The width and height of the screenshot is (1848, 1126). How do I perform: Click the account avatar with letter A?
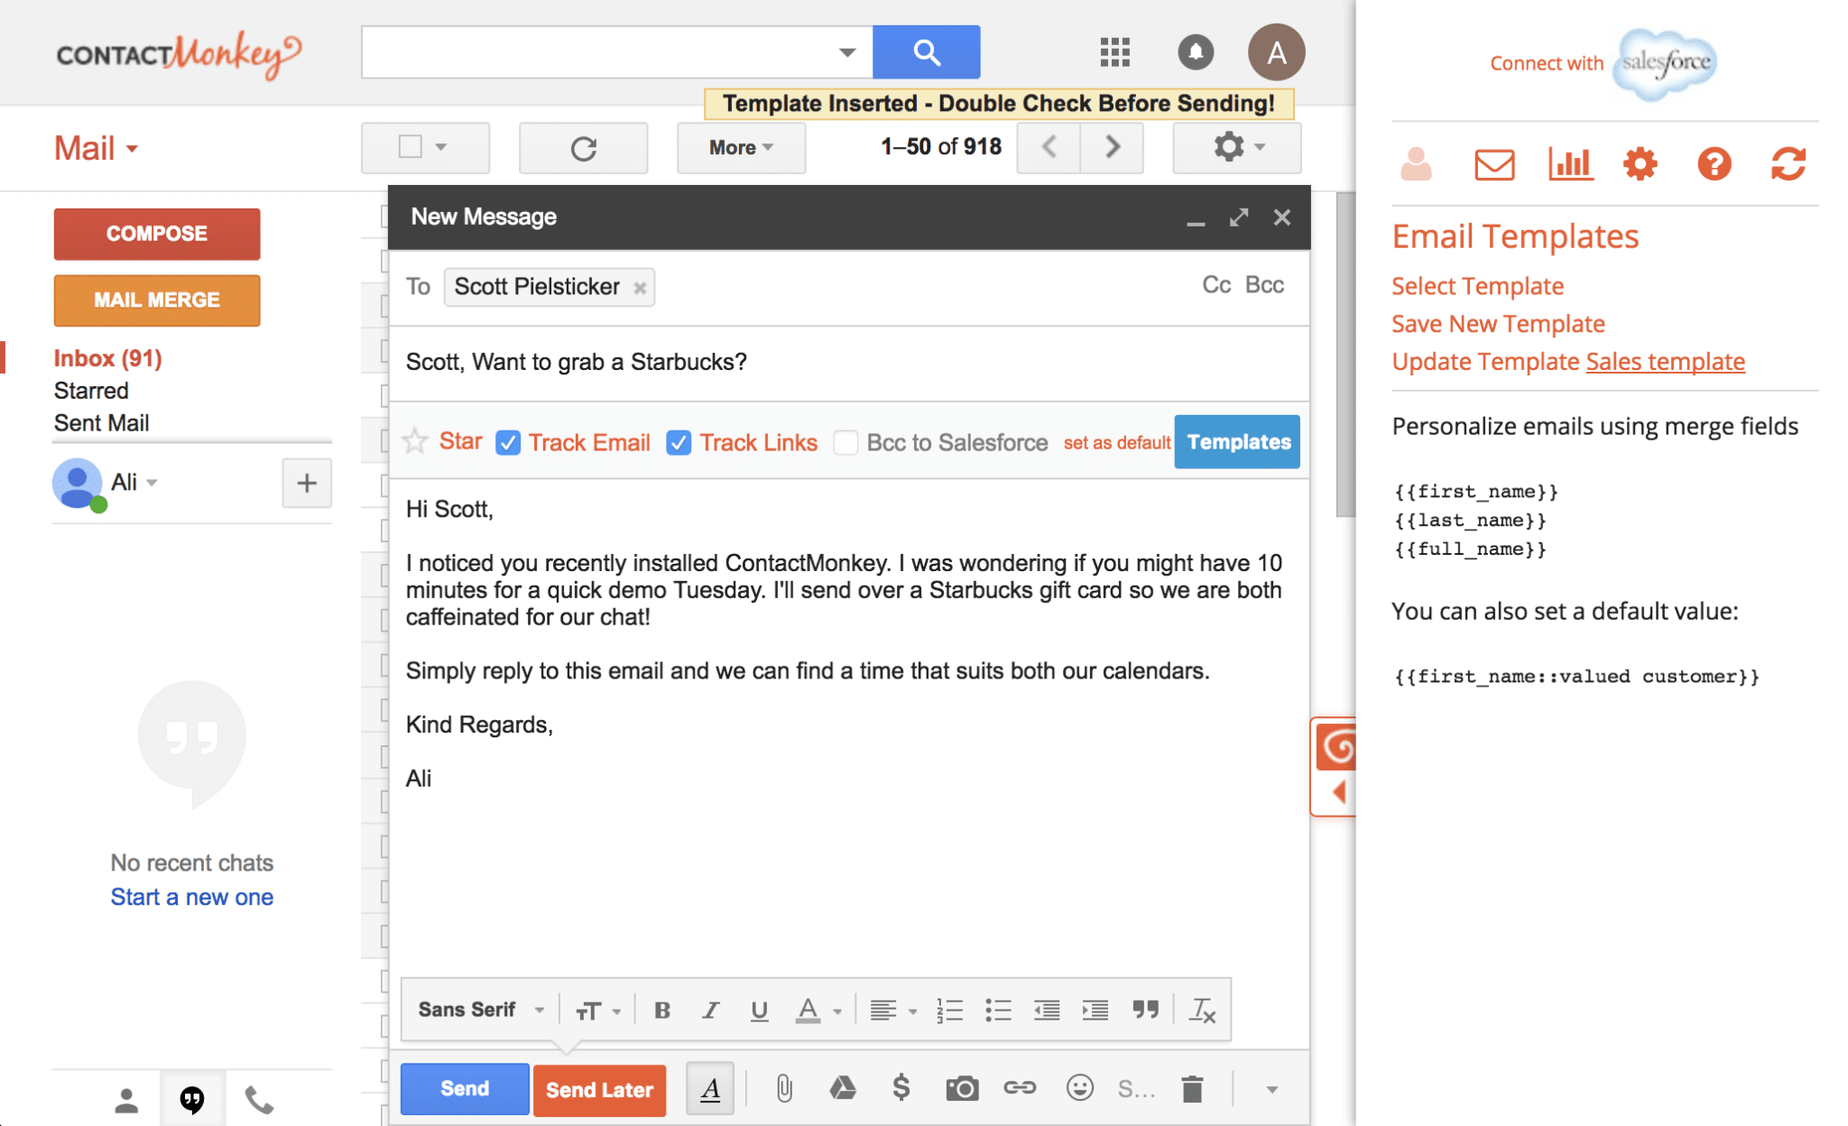(x=1276, y=52)
